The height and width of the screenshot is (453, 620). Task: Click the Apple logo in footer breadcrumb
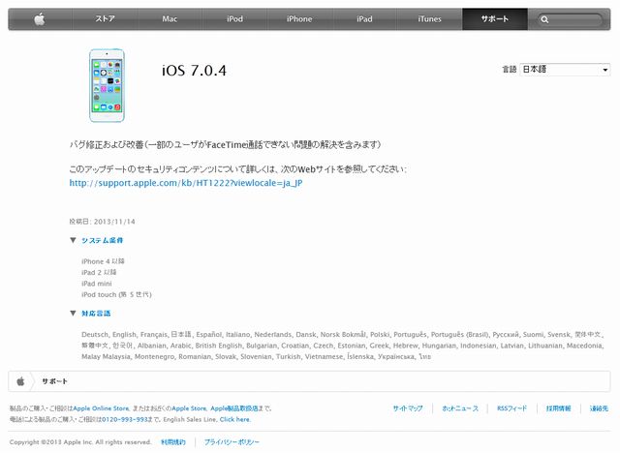point(20,381)
